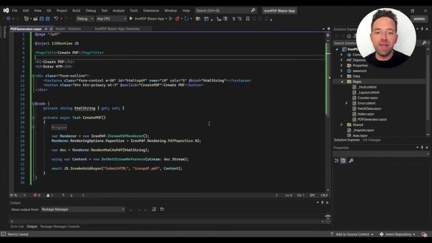
Task: Click Select Repository in status bar
Action: pos(398,234)
